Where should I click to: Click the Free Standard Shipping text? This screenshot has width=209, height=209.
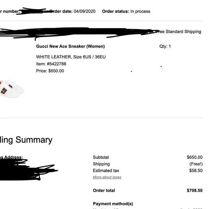pyautogui.click(x=179, y=32)
